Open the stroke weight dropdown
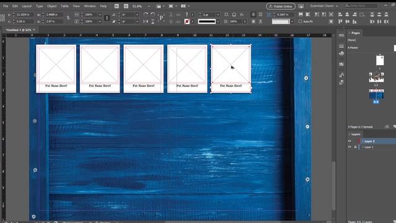Image resolution: width=396 pixels, height=223 pixels. pyautogui.click(x=218, y=15)
